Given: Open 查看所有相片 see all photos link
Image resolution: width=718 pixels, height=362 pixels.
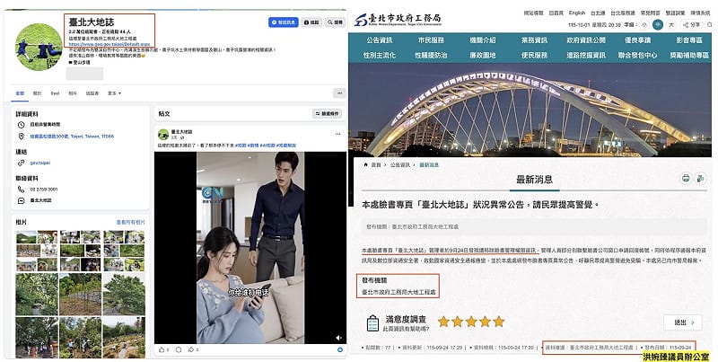Looking at the screenshot, I should click(x=130, y=222).
